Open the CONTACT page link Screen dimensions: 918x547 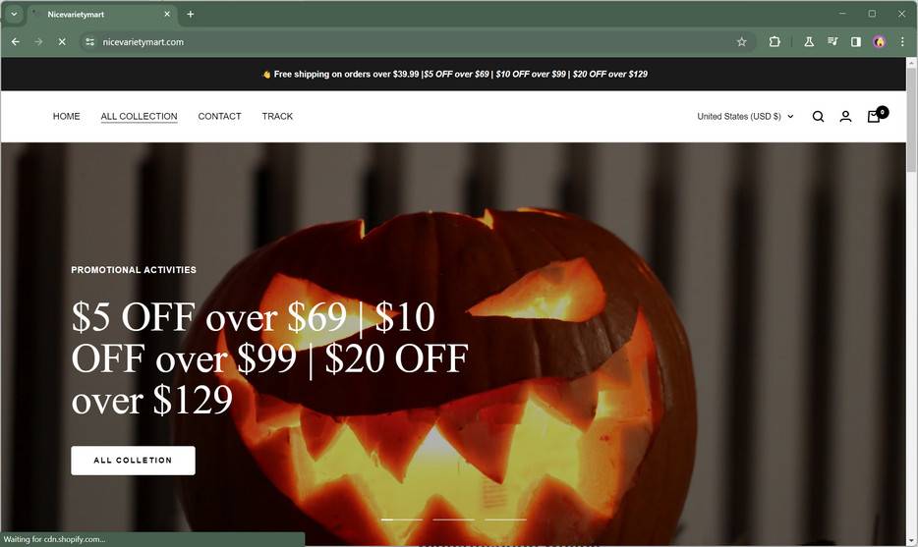[x=219, y=117]
